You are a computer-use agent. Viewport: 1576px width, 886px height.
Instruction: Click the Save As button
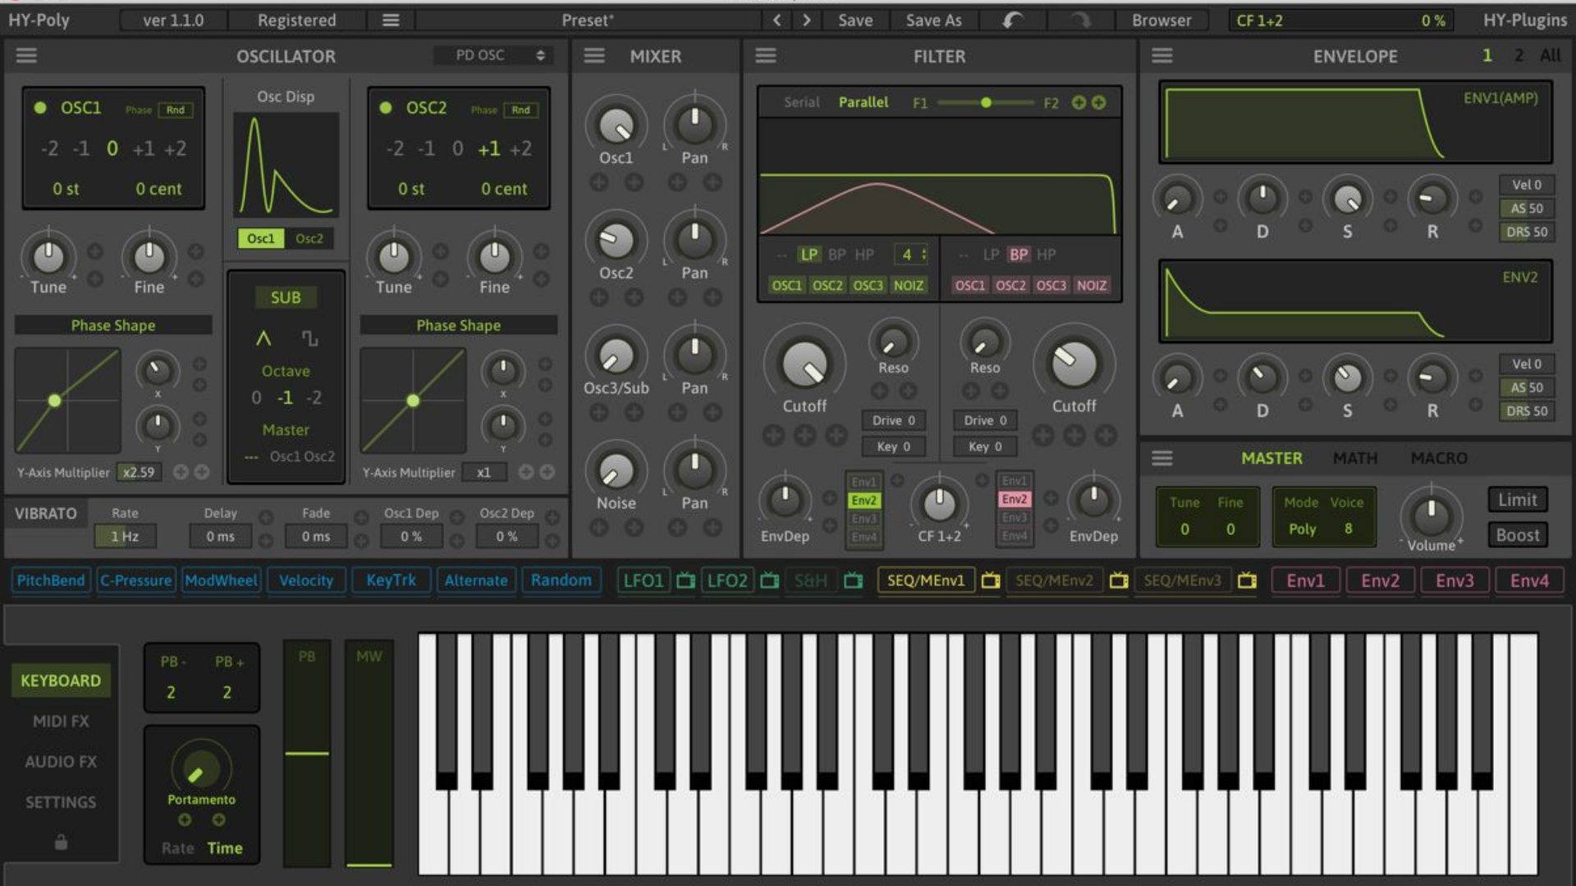click(x=933, y=21)
